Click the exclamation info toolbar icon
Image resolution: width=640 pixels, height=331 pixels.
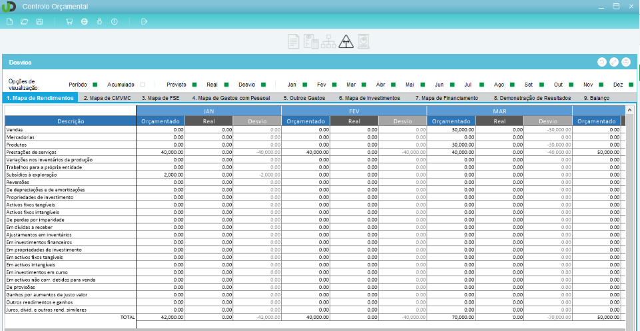[x=115, y=21]
